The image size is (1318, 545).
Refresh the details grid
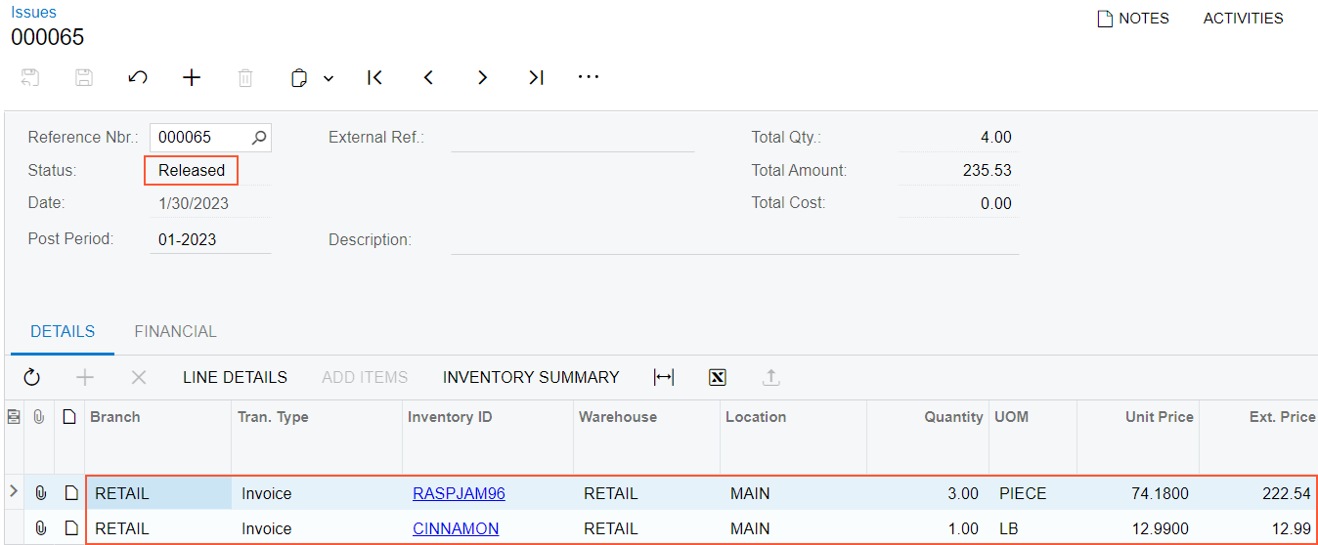(32, 377)
